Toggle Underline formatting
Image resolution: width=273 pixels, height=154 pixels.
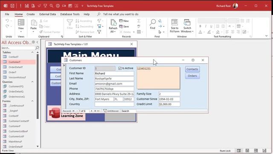tap(211, 27)
